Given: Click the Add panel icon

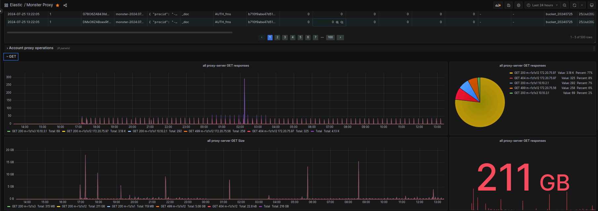Looking at the screenshot, I should (x=498, y=5).
